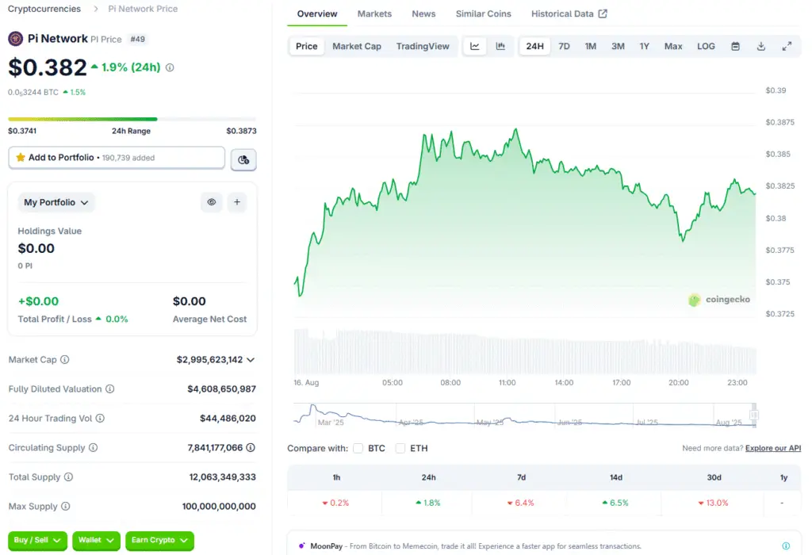Follow the Explore our API link
Screen dimensions: 812x555
[x=773, y=448]
